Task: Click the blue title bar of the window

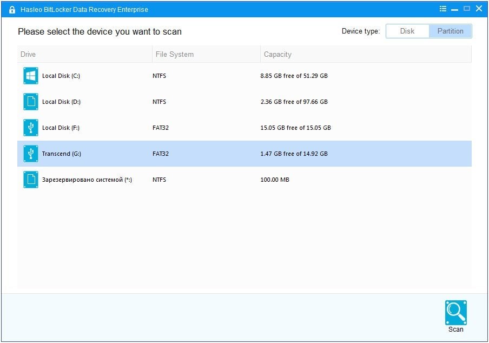Action: [x=243, y=8]
